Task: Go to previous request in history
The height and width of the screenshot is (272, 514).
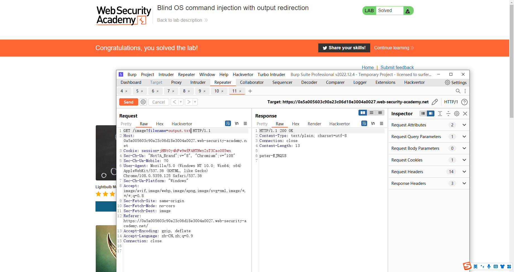Action: click(x=174, y=102)
